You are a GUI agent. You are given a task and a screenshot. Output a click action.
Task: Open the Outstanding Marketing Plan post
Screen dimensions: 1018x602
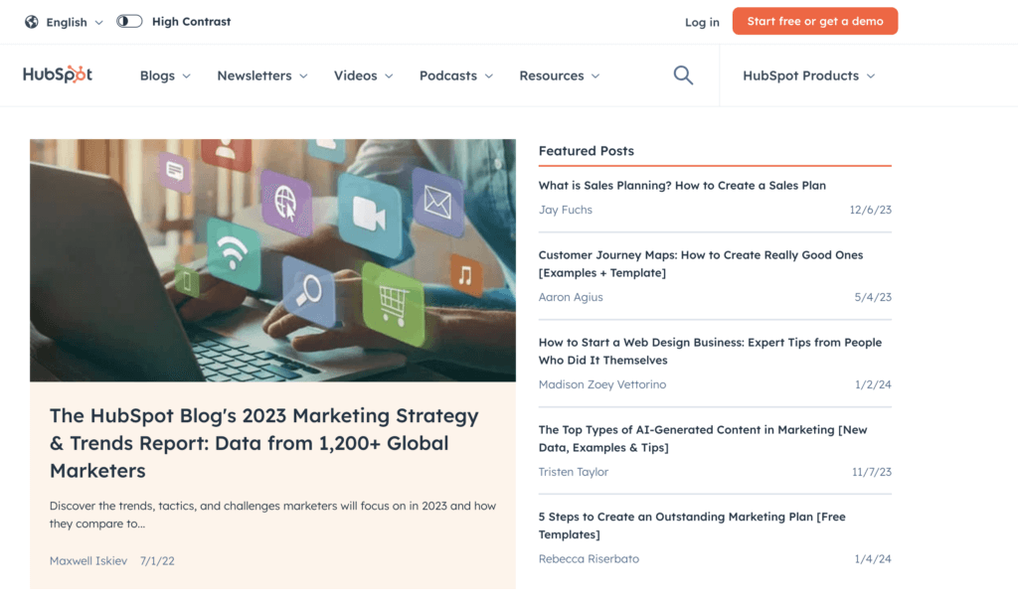pyautogui.click(x=689, y=526)
